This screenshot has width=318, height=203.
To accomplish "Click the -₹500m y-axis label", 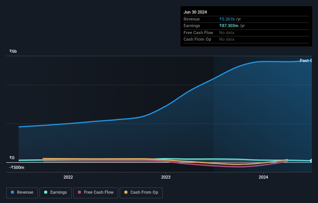I will [17, 167].
